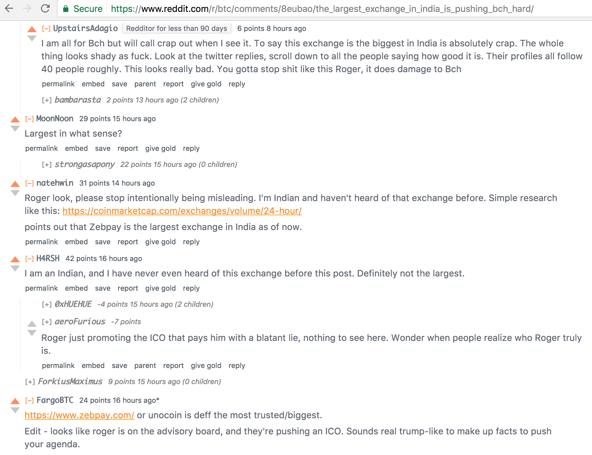Screen dimensions: 592x455
Task: Upvote H4RSH's comment about Indian exchange
Action: (x=15, y=259)
